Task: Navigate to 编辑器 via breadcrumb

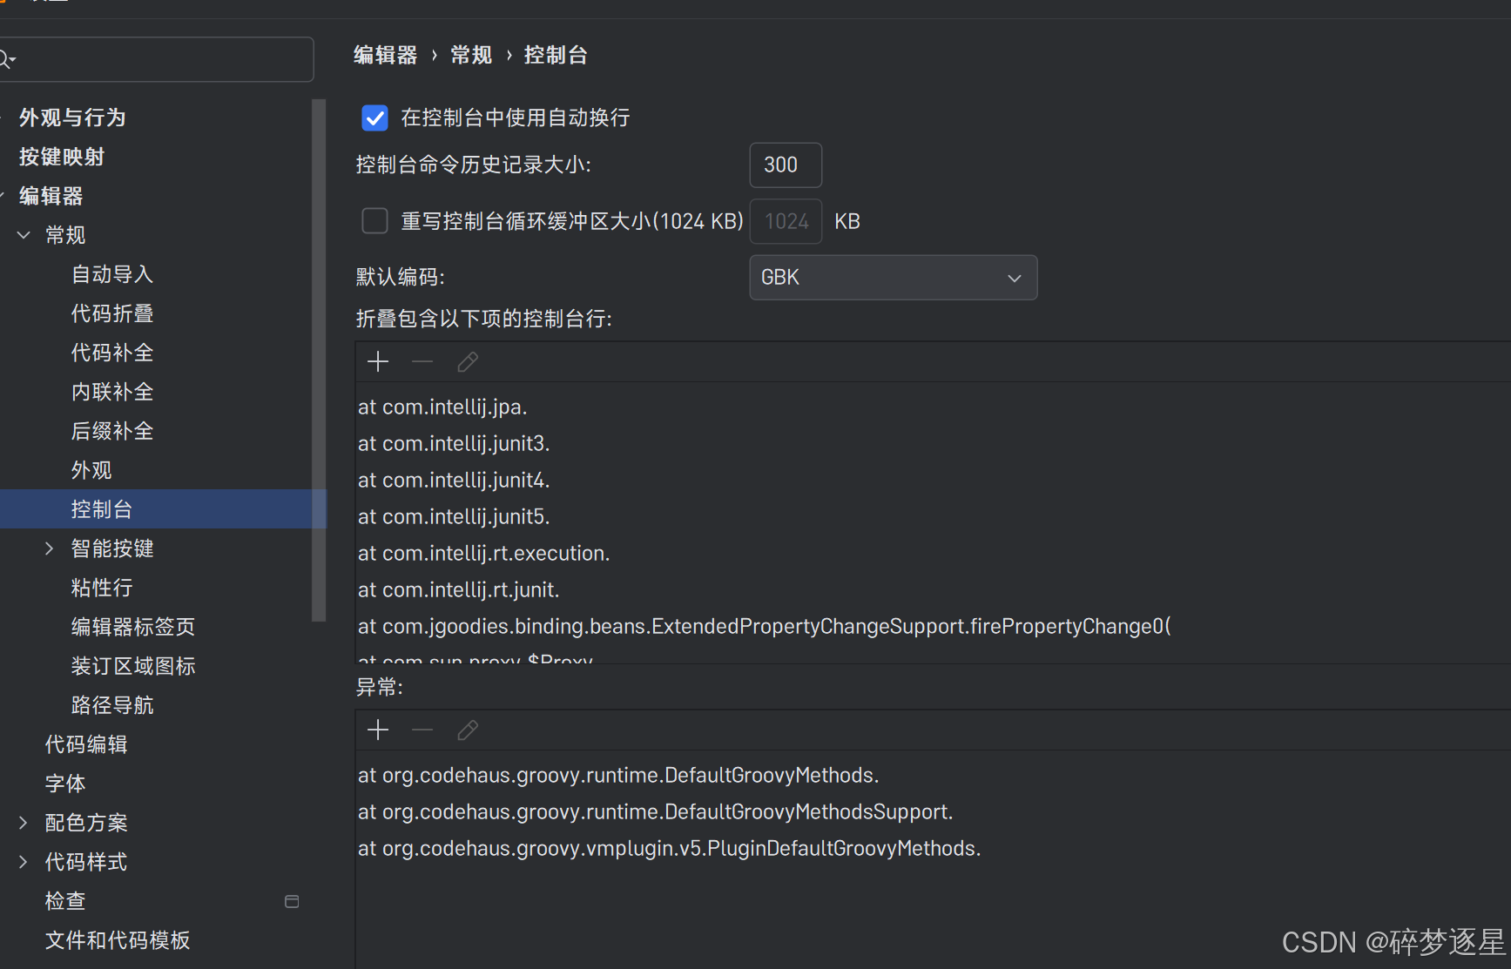Action: 385,54
